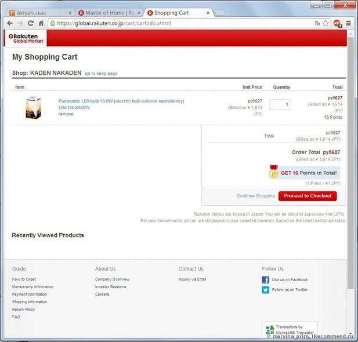
Task: Open the Panasonic LED bulb product link
Action: point(121,104)
